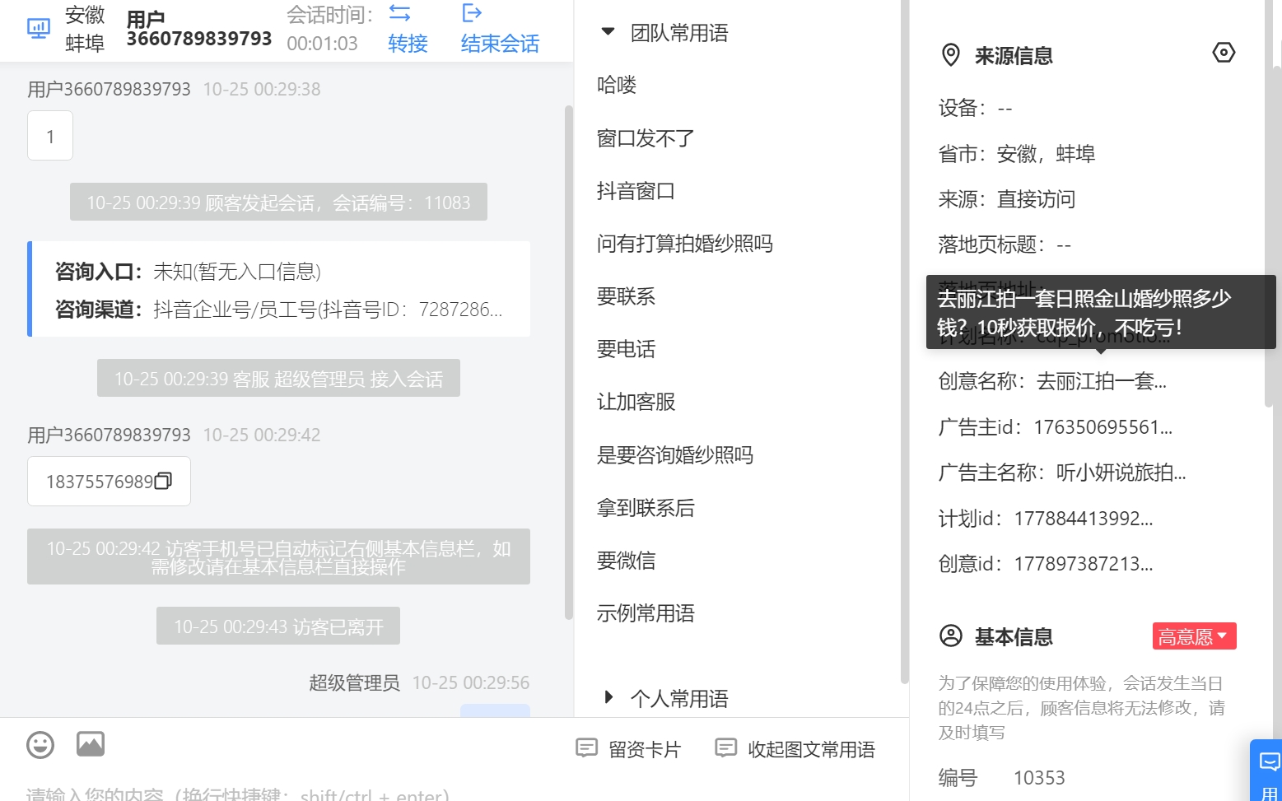The image size is (1282, 801).
Task: Click the user message bubble containing 1
Action: click(x=50, y=136)
